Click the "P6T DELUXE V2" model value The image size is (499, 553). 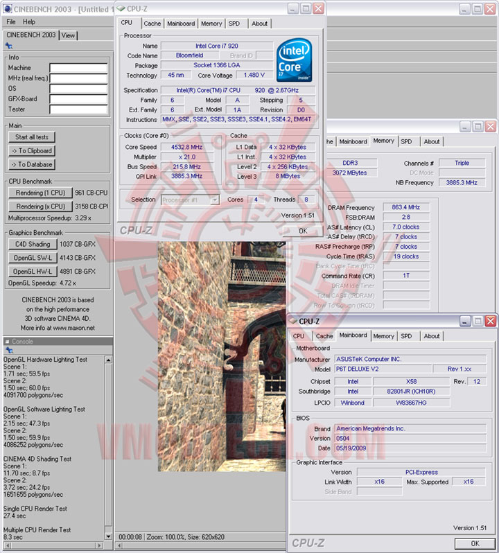(383, 369)
